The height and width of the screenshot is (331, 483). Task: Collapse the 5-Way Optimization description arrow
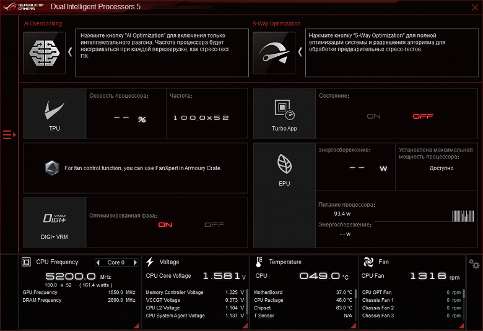[300, 52]
